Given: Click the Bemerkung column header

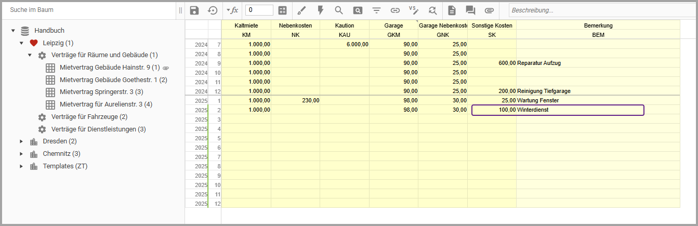Looking at the screenshot, I should (x=598, y=25).
